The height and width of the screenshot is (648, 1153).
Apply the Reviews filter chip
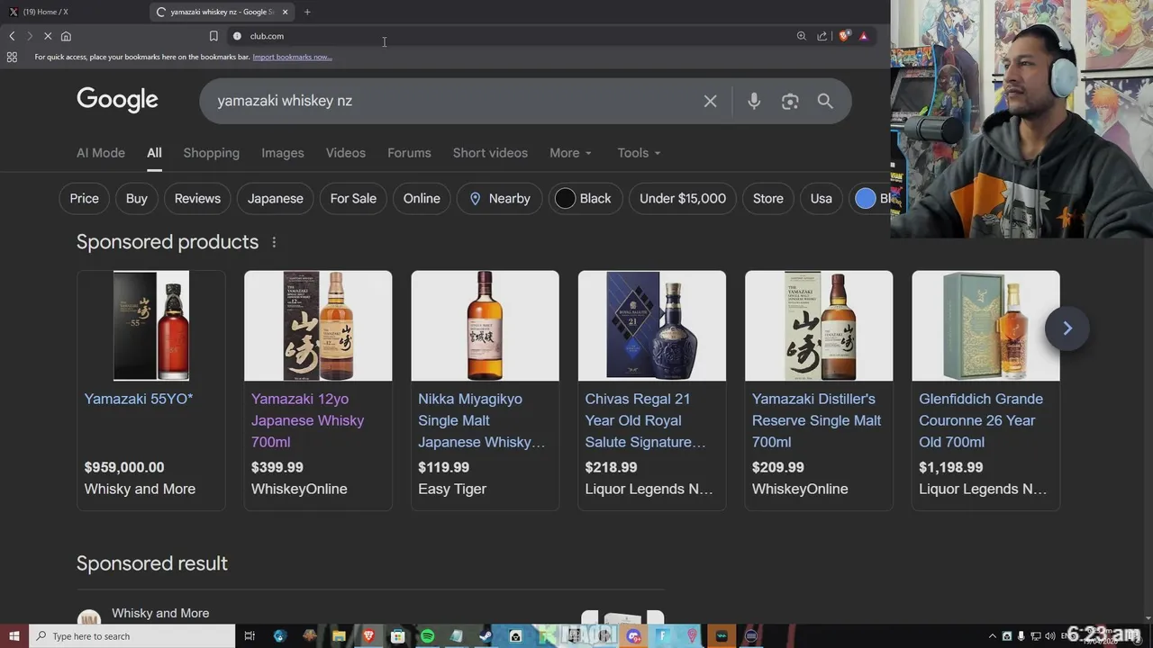197,199
